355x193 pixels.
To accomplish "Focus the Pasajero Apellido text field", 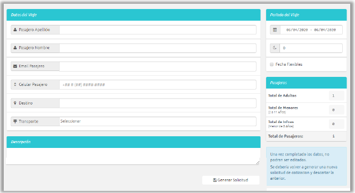I will click(x=158, y=30).
